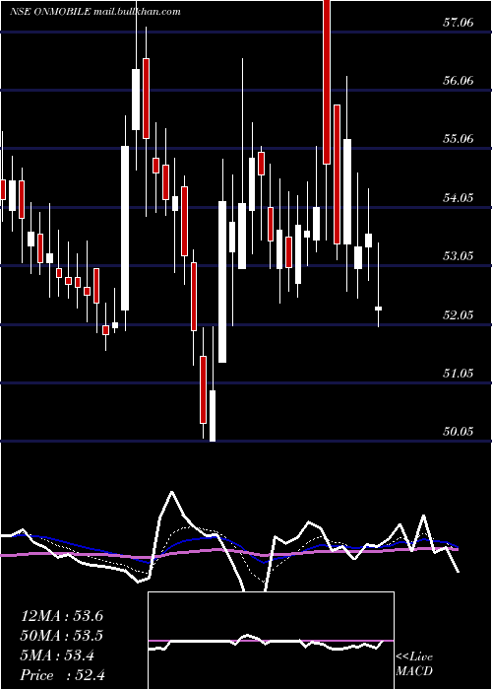Click the 54.05 price axis label
492x690 pixels.
coord(459,197)
